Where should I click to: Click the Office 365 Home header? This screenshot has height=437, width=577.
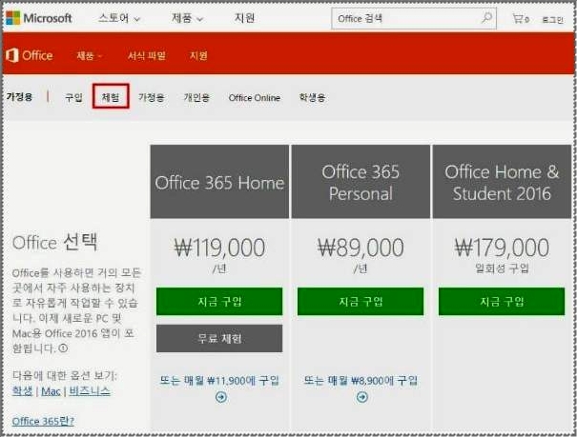(x=219, y=183)
